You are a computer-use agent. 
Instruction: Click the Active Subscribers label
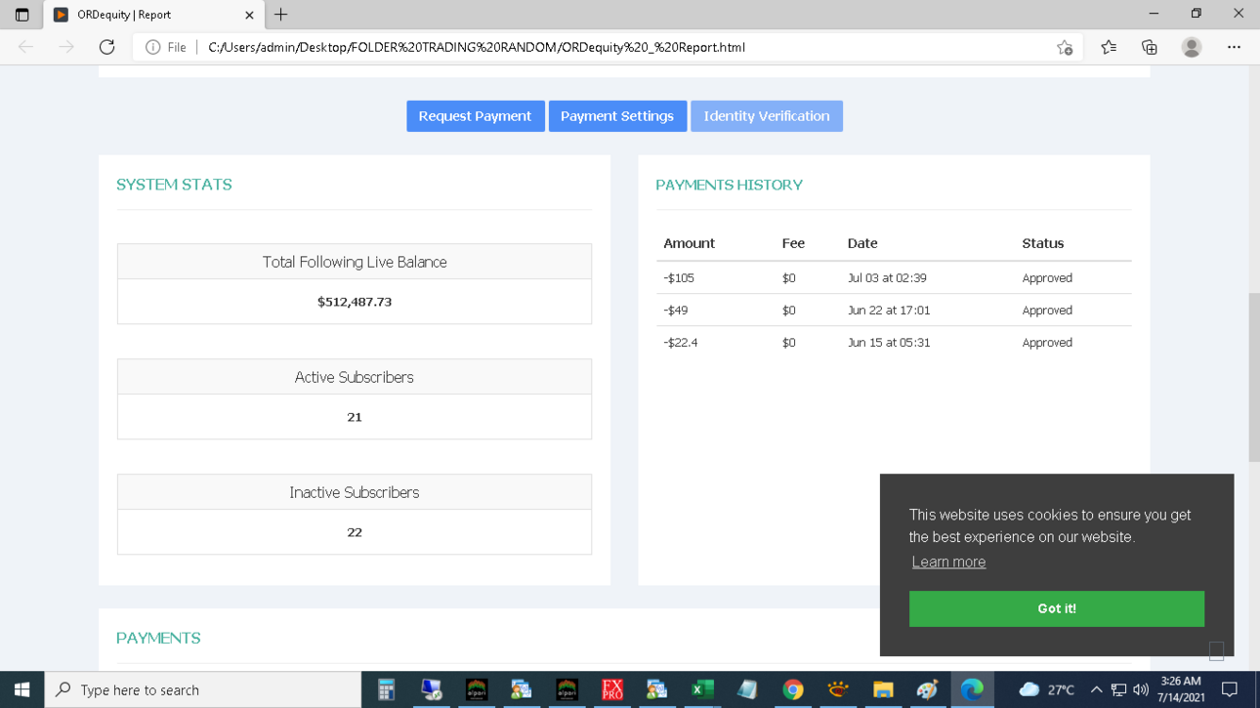click(x=355, y=377)
